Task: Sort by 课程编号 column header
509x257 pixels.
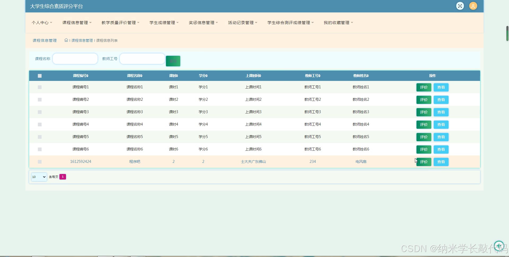Action: [81, 76]
